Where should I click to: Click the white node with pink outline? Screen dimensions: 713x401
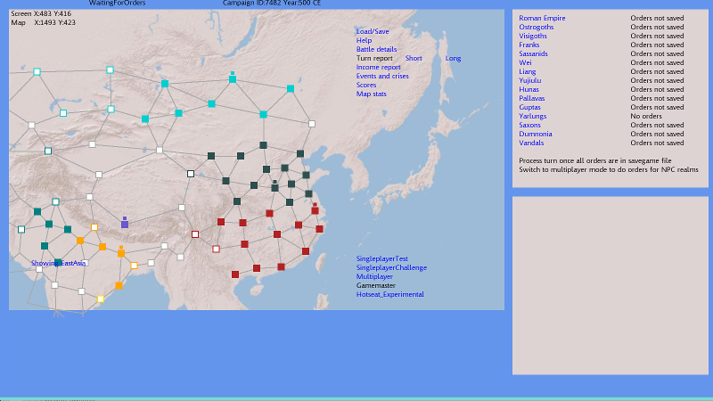point(216,249)
